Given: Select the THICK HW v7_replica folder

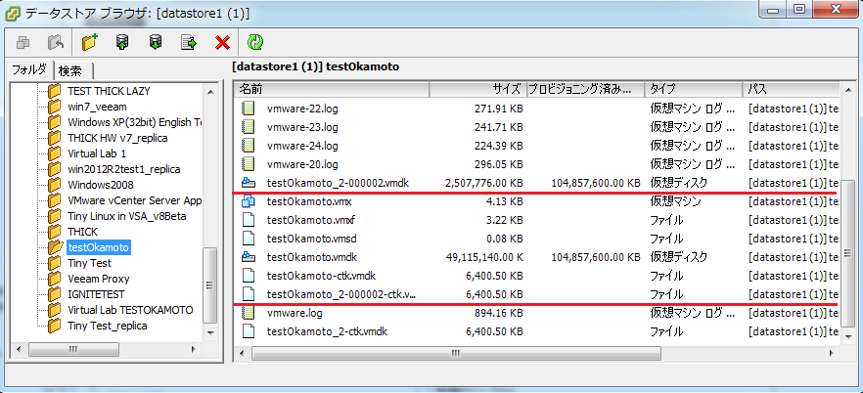Looking at the screenshot, I should coord(117,138).
